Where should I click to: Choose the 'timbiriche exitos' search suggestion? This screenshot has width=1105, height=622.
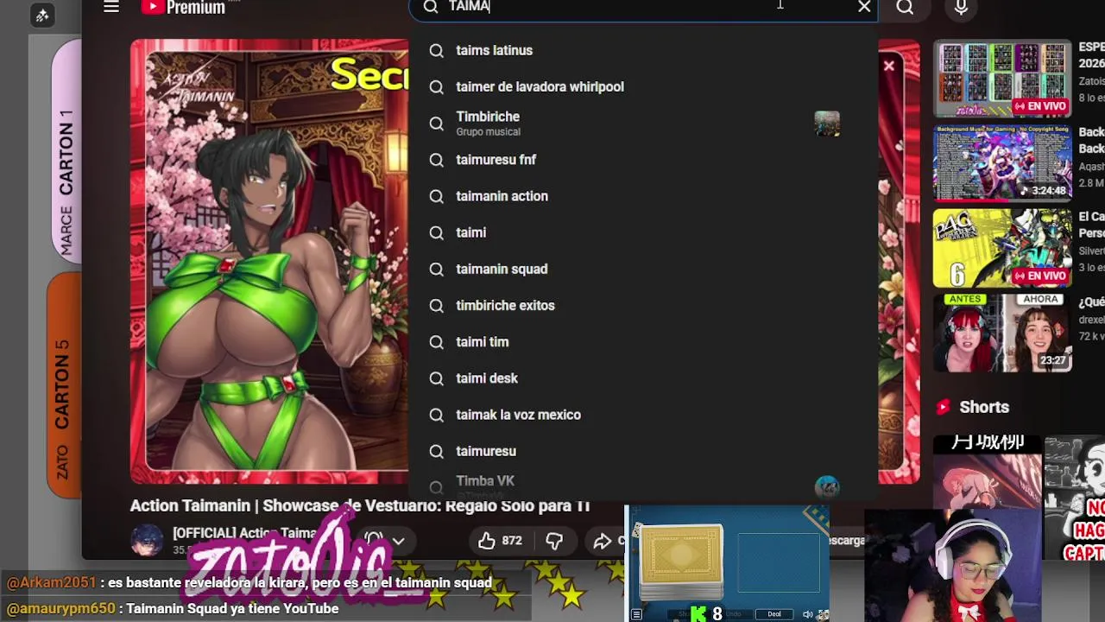pyautogui.click(x=643, y=305)
